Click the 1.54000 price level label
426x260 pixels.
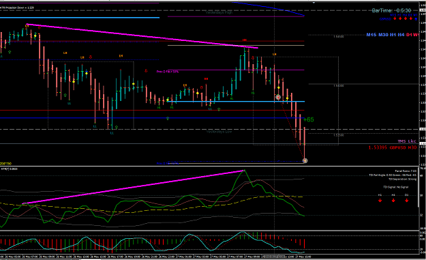point(339,86)
